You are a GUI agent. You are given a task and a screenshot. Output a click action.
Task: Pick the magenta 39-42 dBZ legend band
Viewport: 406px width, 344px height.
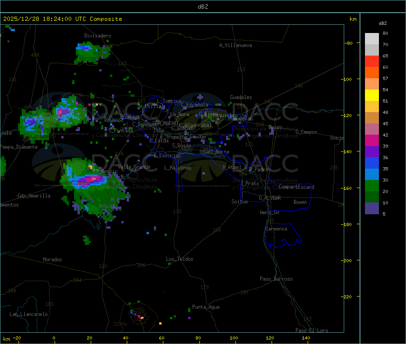372,140
